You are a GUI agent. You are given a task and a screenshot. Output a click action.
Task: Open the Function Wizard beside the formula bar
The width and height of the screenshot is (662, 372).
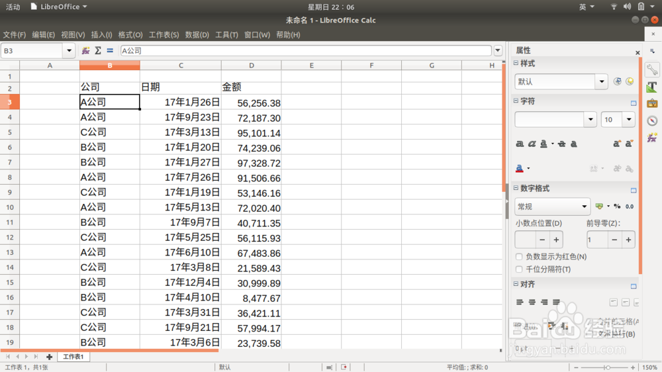(85, 51)
